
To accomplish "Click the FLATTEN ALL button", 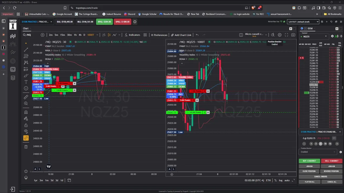I will pos(310,182).
